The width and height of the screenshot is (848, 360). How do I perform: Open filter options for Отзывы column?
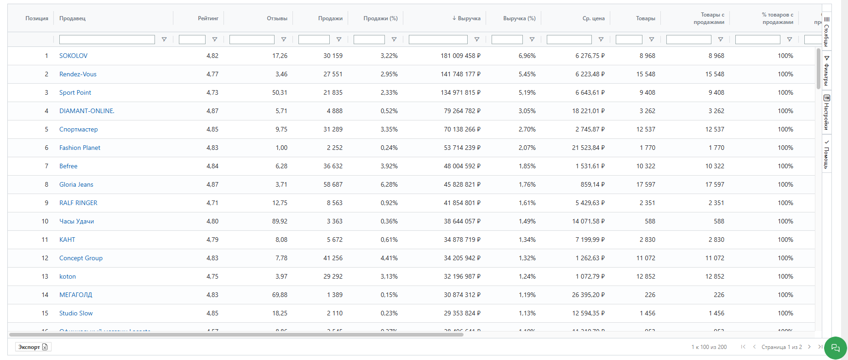click(284, 40)
